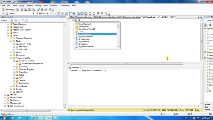Screen dimensions: 213x120
Task: Open the active files dropdown arrow near tabs
Action: (x=198, y=17)
